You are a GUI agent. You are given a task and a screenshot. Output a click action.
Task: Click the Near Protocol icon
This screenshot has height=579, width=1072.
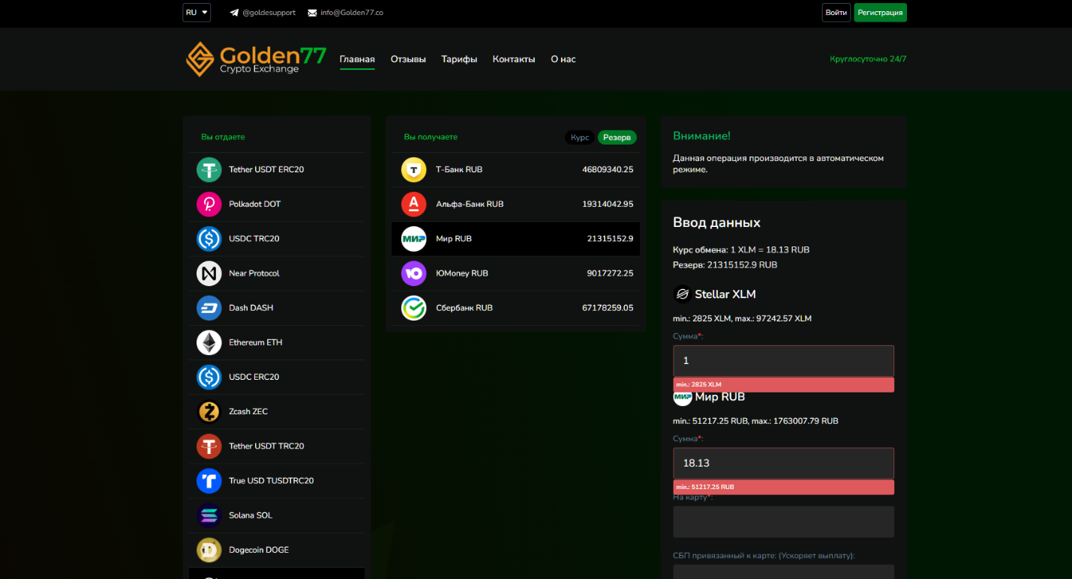click(x=209, y=273)
